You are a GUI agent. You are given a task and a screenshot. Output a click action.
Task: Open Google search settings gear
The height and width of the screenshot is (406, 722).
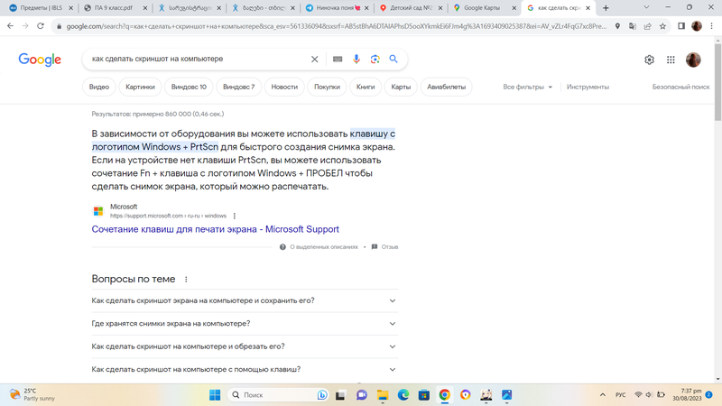[649, 60]
